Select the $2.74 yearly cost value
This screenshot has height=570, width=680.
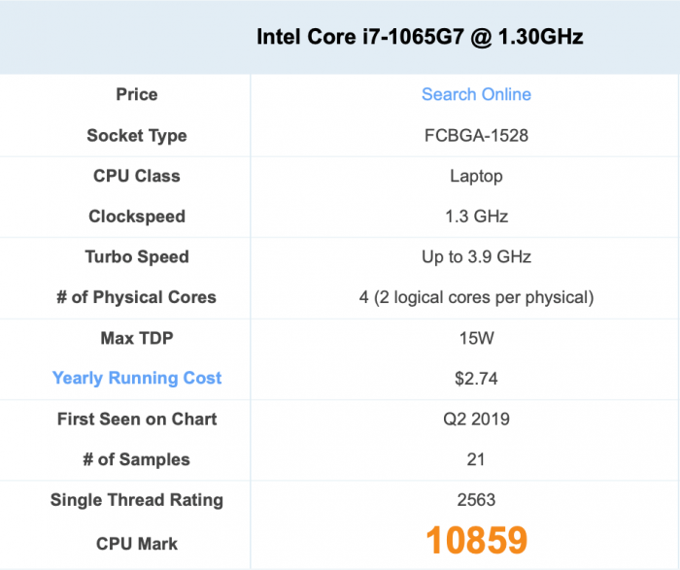pos(476,378)
